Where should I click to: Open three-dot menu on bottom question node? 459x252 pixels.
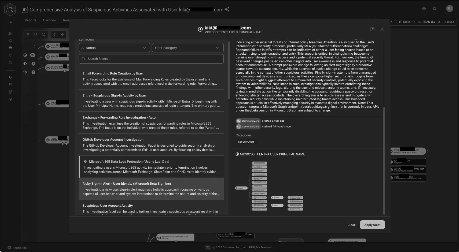point(191,237)
